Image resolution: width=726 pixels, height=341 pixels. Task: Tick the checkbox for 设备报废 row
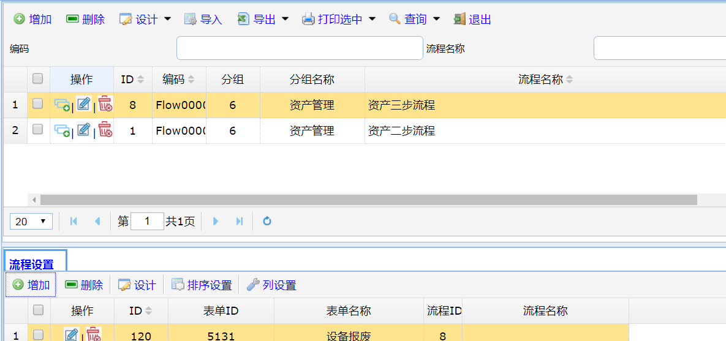point(38,335)
